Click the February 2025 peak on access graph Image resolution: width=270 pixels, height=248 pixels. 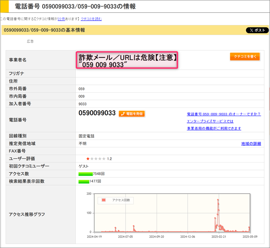click(218, 200)
